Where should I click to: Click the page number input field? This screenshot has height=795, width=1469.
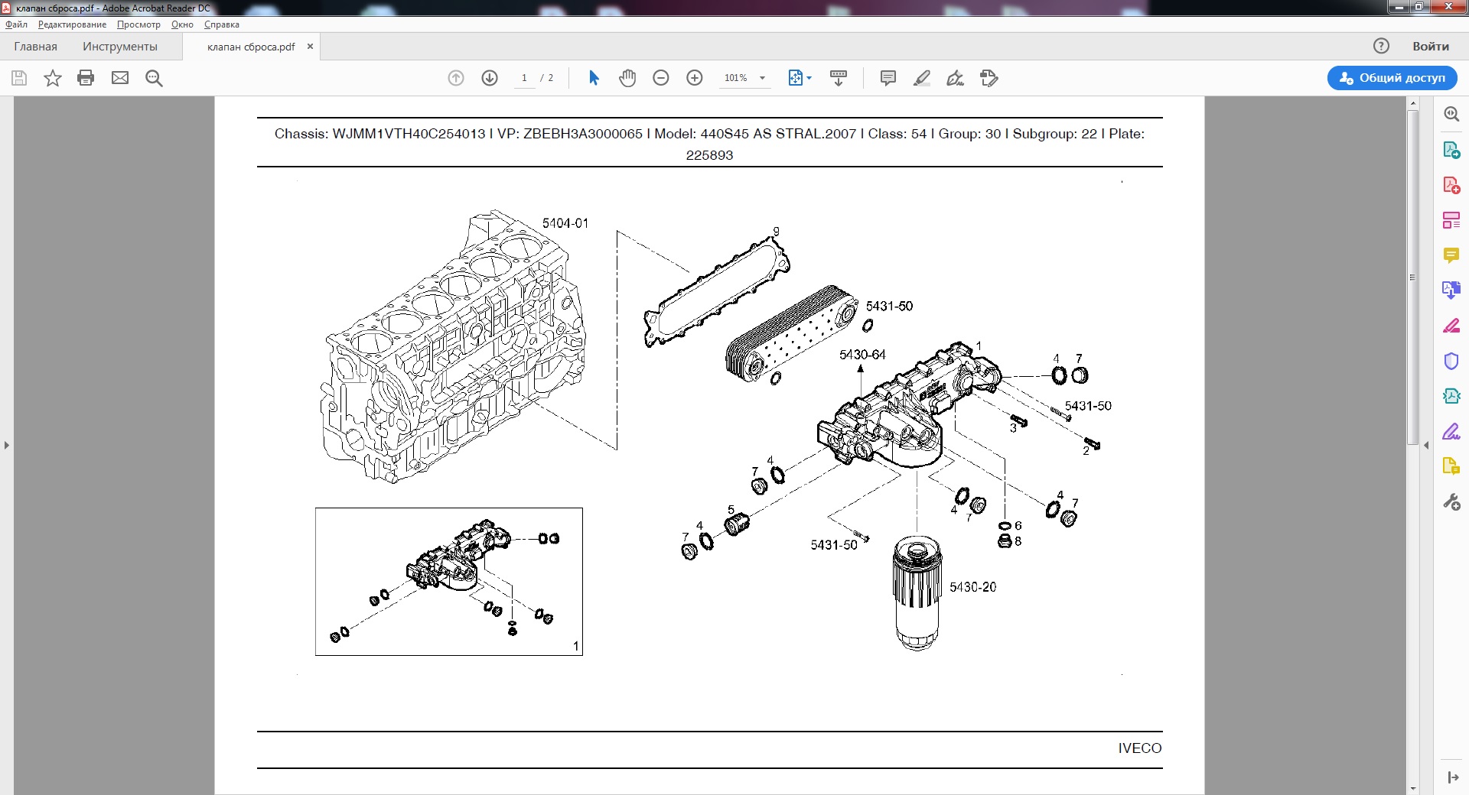pyautogui.click(x=524, y=78)
